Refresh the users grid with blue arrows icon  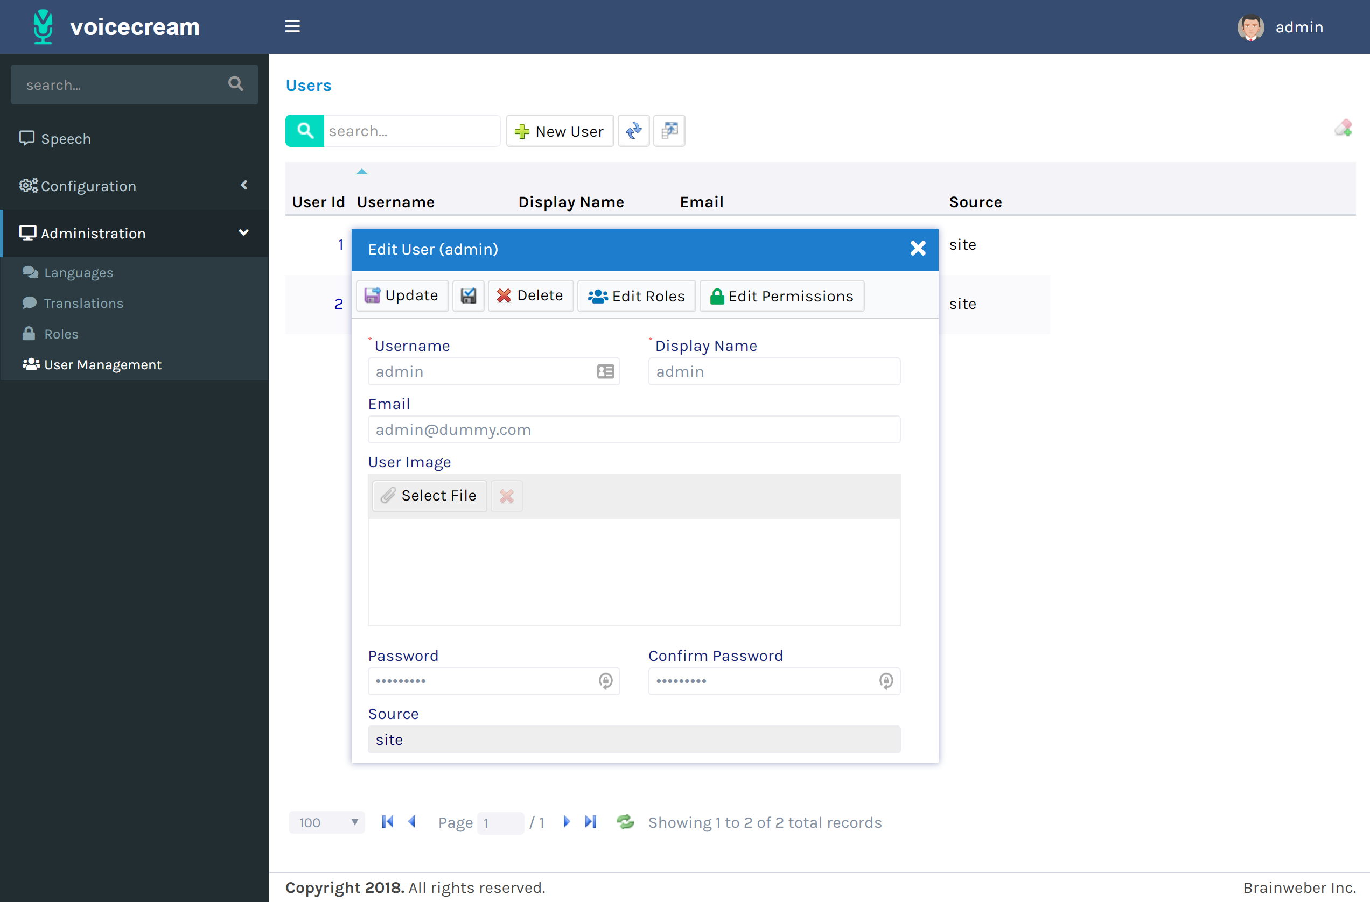click(x=634, y=131)
